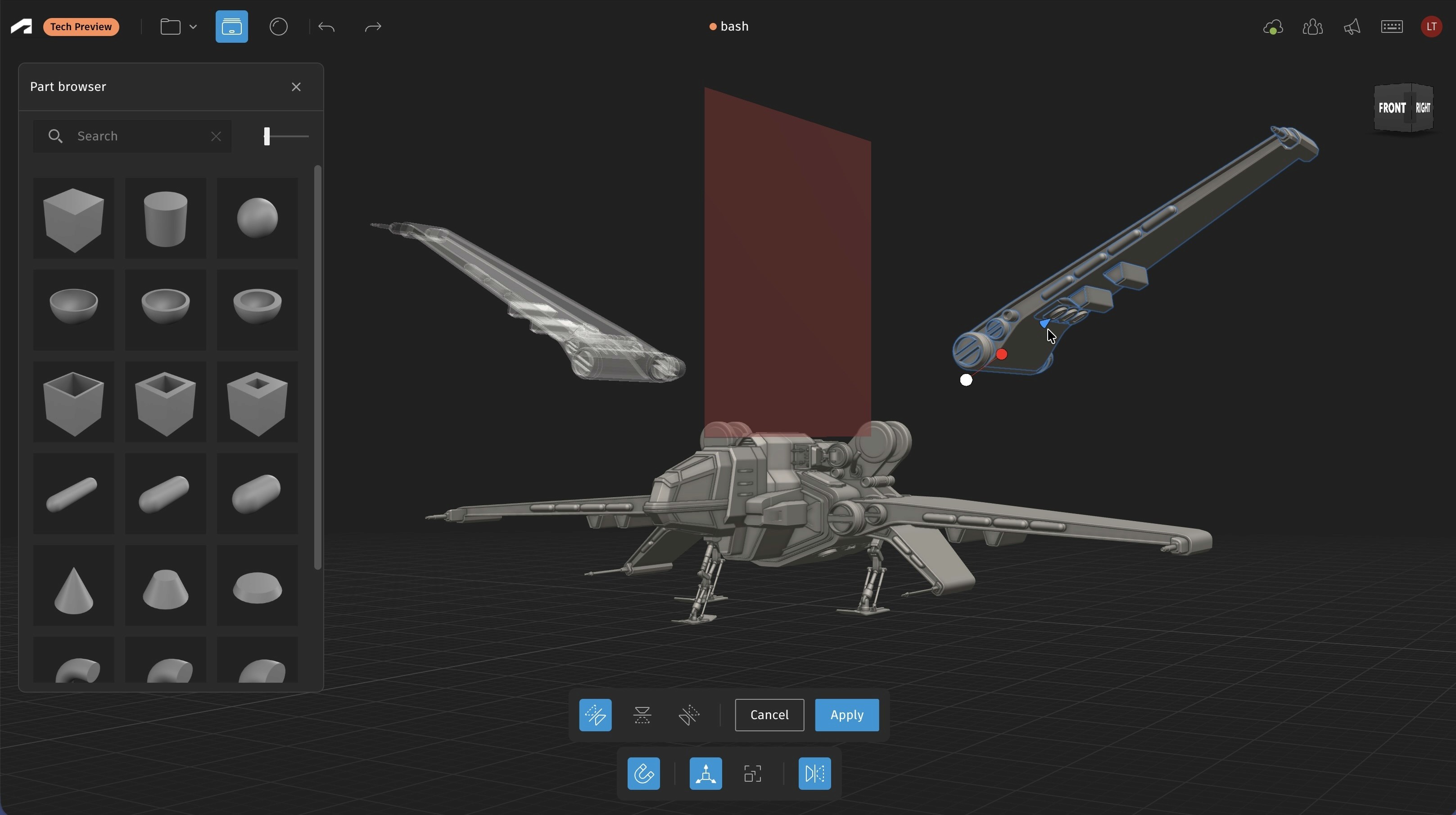Close the Part browser panel
Viewport: 1456px width, 815px height.
296,86
